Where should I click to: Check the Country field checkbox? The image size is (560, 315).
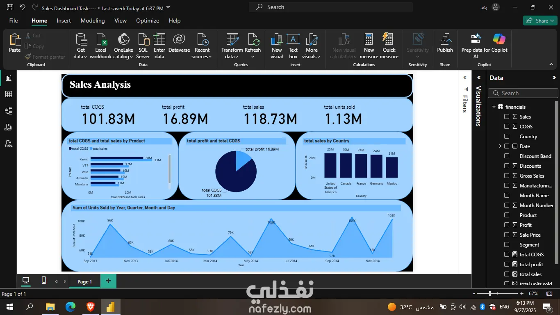point(507,137)
